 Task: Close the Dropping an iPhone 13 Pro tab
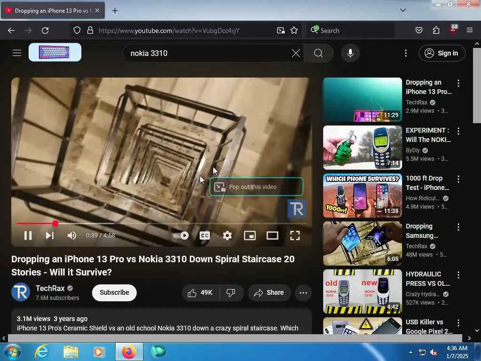coord(97,10)
